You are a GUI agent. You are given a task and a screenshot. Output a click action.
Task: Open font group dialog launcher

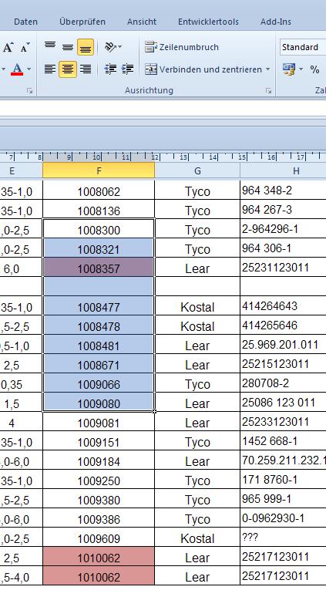29,90
